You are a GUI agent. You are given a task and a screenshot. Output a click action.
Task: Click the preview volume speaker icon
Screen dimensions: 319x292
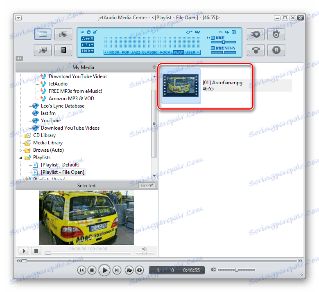click(x=145, y=249)
